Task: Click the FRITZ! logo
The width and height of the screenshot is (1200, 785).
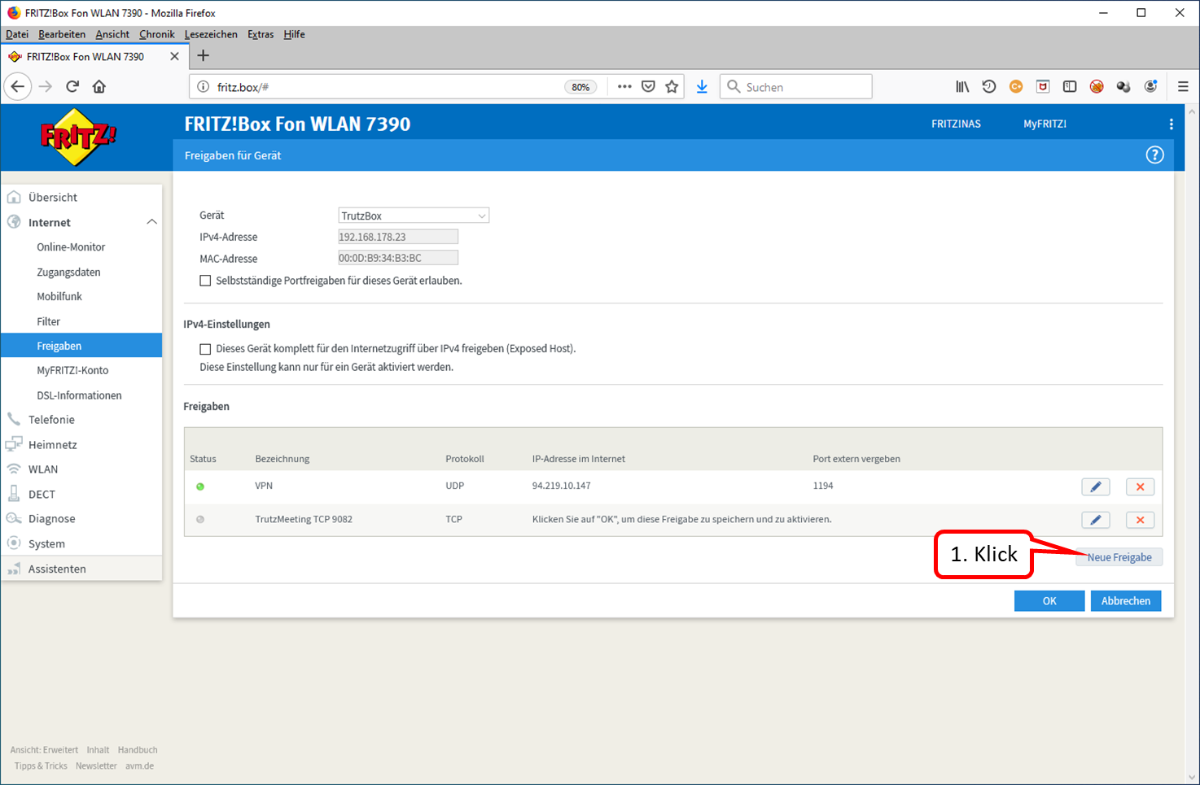Action: pyautogui.click(x=78, y=137)
